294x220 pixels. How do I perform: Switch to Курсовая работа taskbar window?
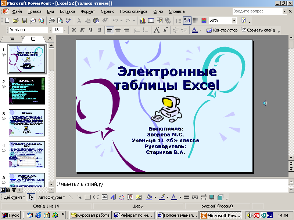tap(90, 215)
